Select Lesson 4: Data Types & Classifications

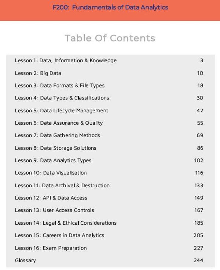click(62, 98)
